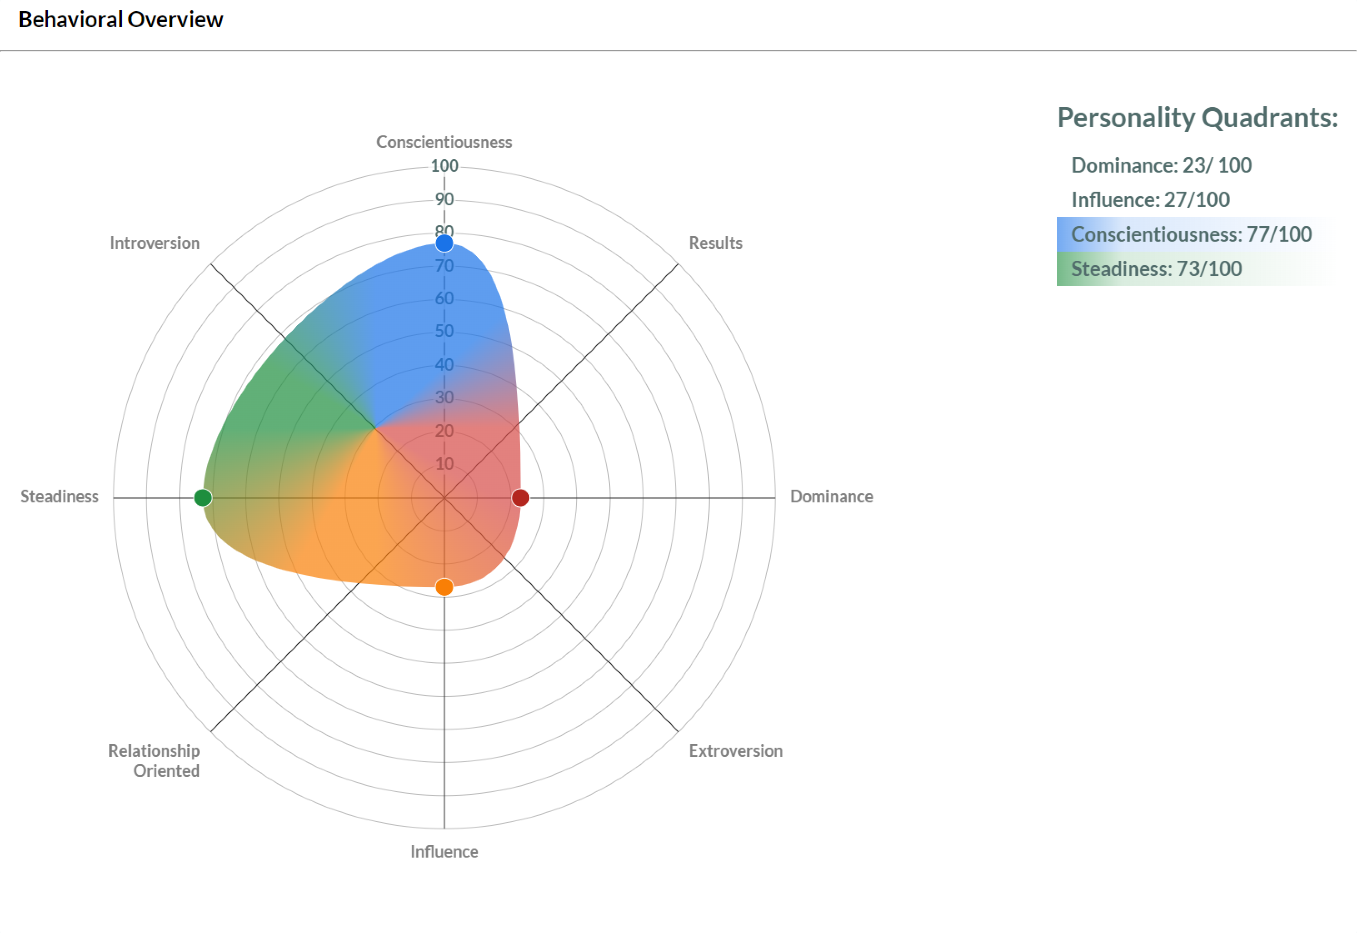
Task: Select the Conscientiousness: 77/100 legend entry
Action: tap(1191, 234)
